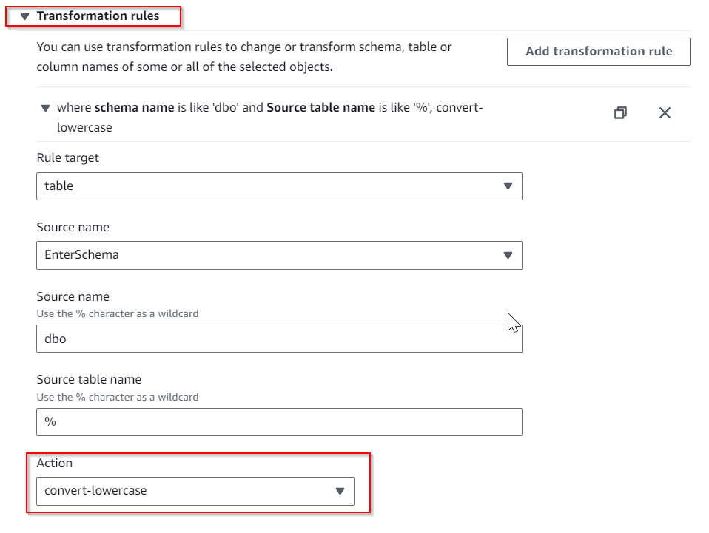709x533 pixels.
Task: Remove the rule with the X icon
Action: (x=665, y=112)
